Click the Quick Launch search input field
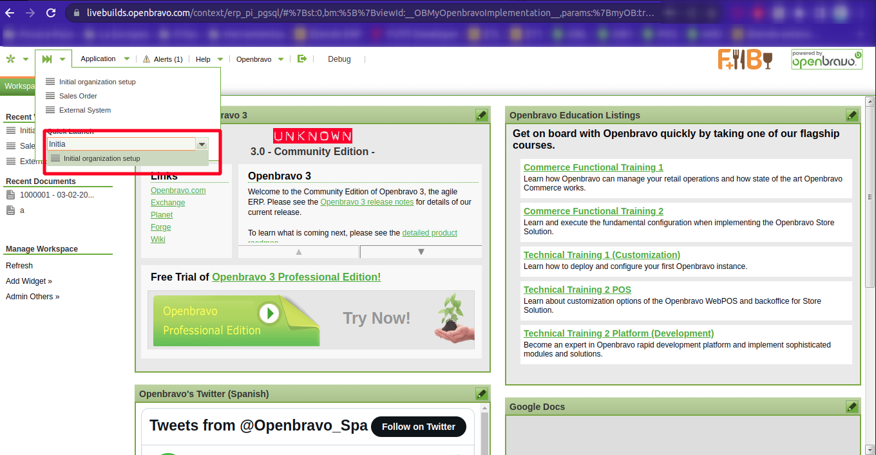The width and height of the screenshot is (876, 455). point(122,144)
